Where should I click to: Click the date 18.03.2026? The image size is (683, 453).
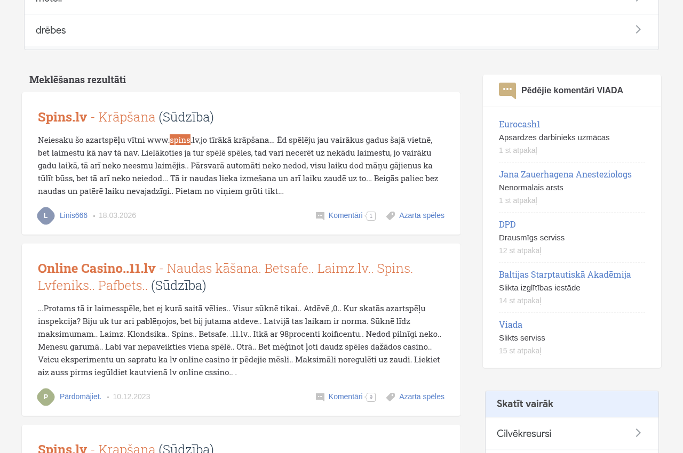pos(117,216)
